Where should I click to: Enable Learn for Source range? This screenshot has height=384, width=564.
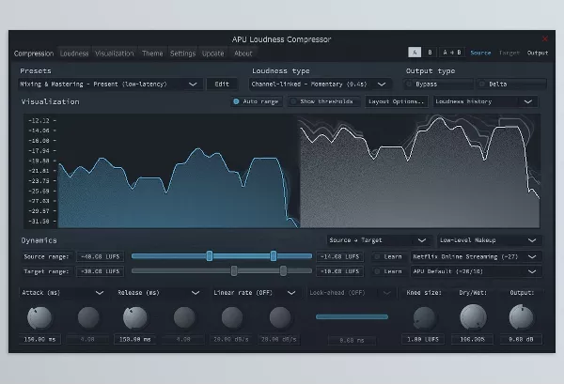[389, 257]
